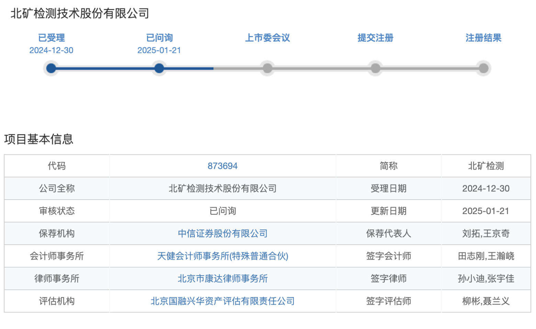Select the 上市委会议 stage label
Viewport: 536px width, 329px height.
coord(267,38)
